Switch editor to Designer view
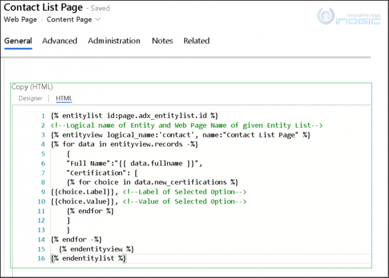The width and height of the screenshot is (389, 278). pyautogui.click(x=30, y=98)
